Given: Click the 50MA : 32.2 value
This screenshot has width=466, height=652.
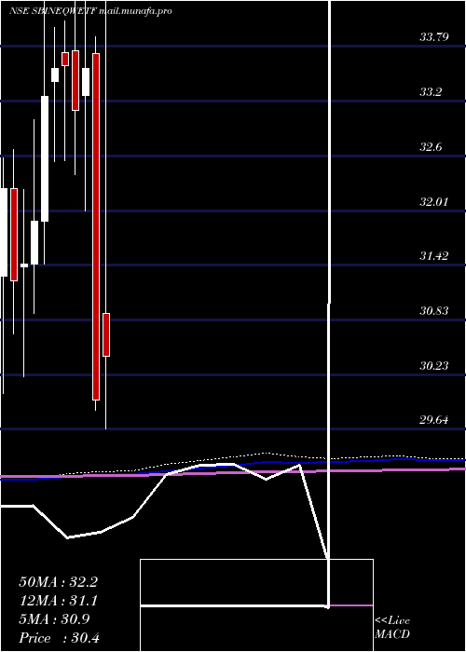Looking at the screenshot, I should click(x=58, y=582).
